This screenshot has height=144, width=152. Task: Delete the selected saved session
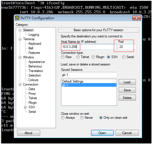[x=127, y=98]
